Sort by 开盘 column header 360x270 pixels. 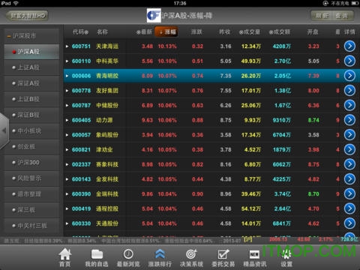[313, 32]
